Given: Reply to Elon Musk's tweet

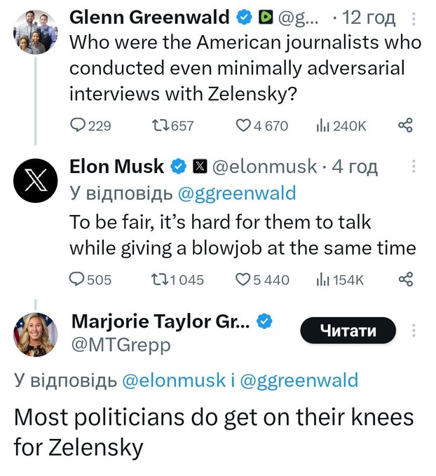Looking at the screenshot, I should 90,279.
